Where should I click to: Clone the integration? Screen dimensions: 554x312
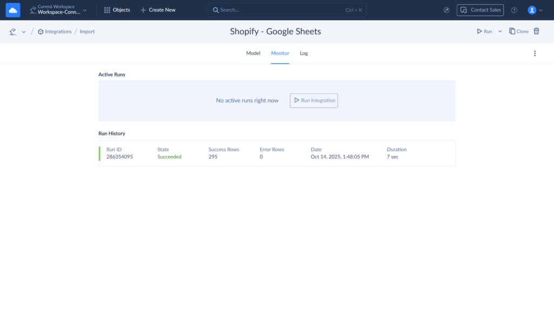(519, 31)
